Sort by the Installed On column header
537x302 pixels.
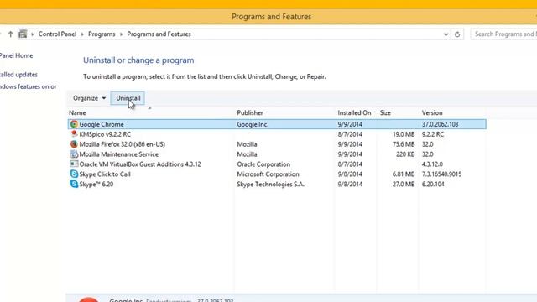(x=354, y=112)
